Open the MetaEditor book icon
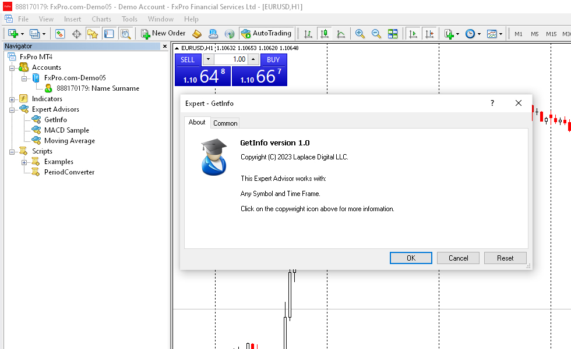The height and width of the screenshot is (349, 571). coord(197,34)
